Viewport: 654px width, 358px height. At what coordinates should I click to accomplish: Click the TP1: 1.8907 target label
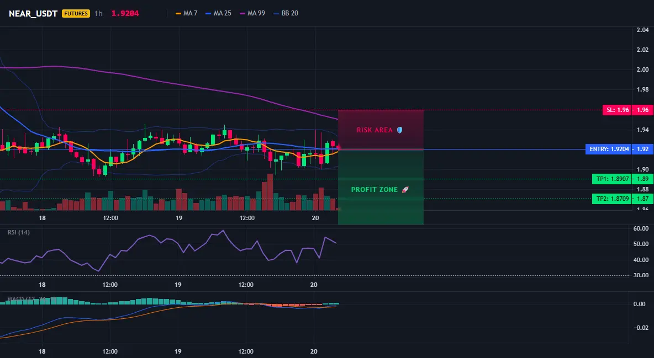pos(612,179)
